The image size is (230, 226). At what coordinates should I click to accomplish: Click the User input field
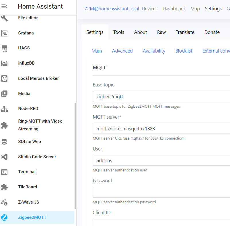coord(161,160)
